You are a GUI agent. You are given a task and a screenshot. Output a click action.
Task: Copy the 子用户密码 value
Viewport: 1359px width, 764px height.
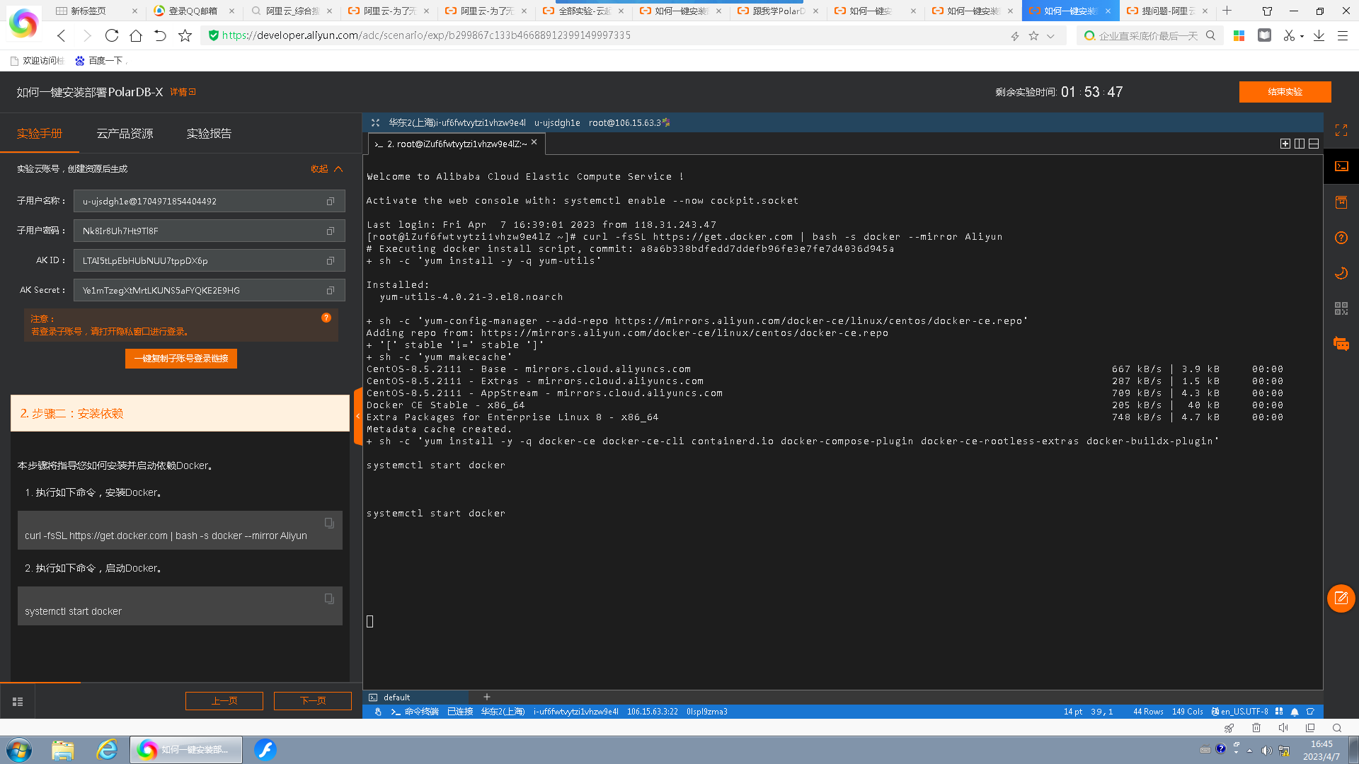(330, 231)
